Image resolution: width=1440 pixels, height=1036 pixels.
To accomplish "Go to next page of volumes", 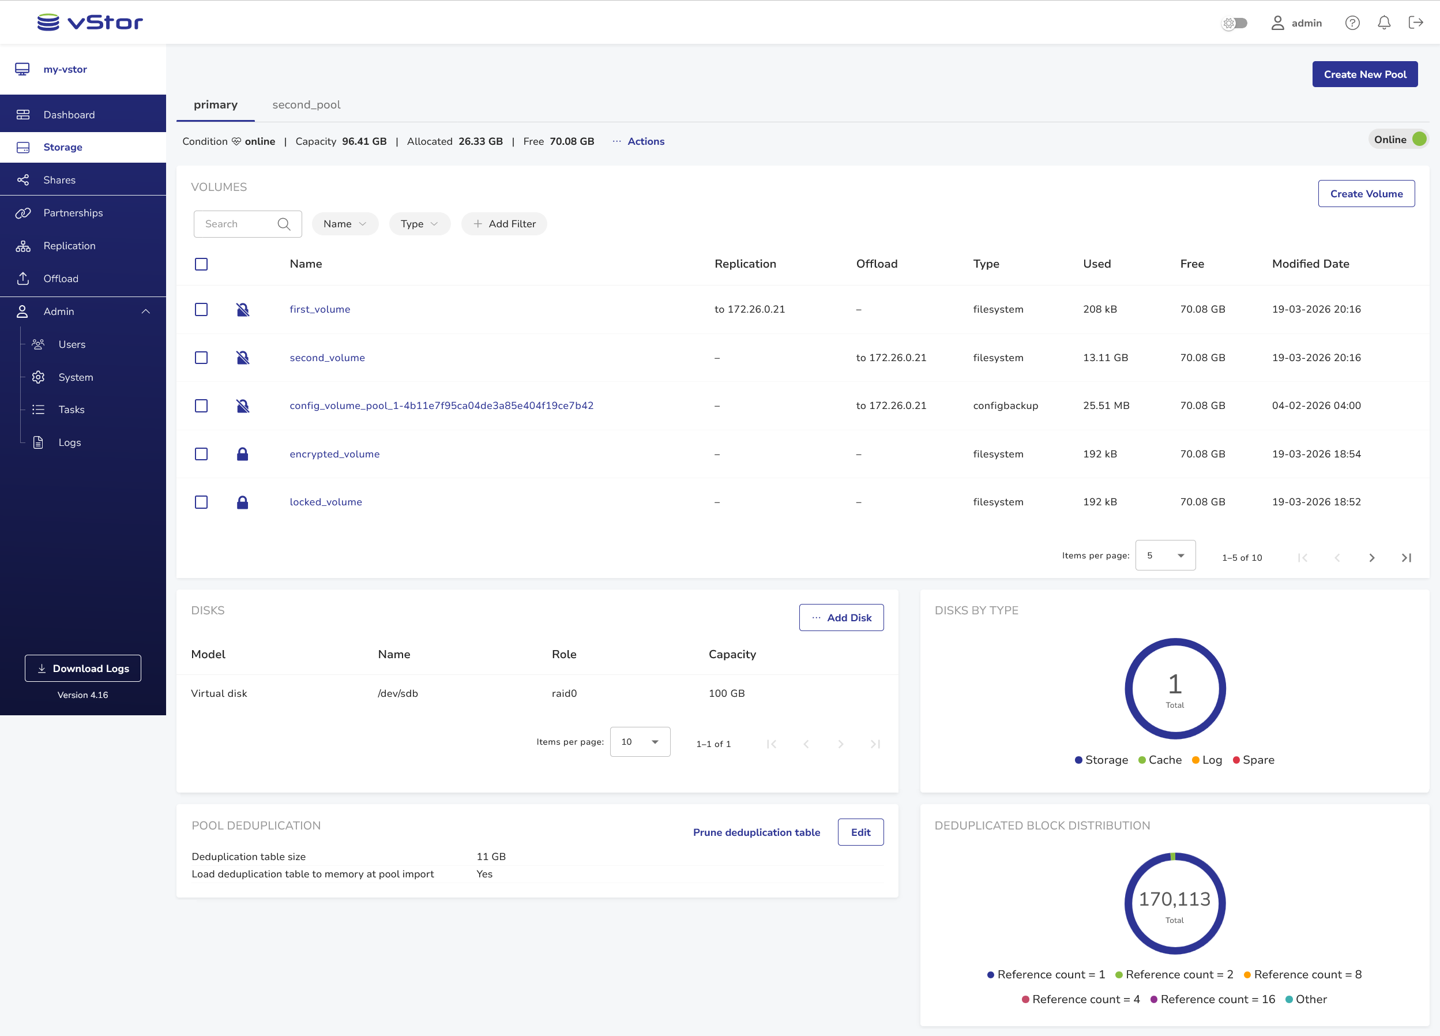I will (1371, 558).
